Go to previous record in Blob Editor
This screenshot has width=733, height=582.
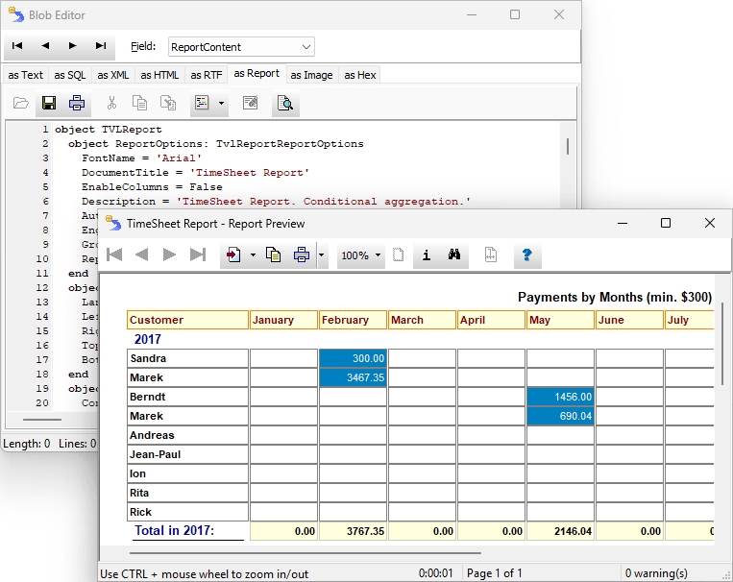click(x=45, y=46)
